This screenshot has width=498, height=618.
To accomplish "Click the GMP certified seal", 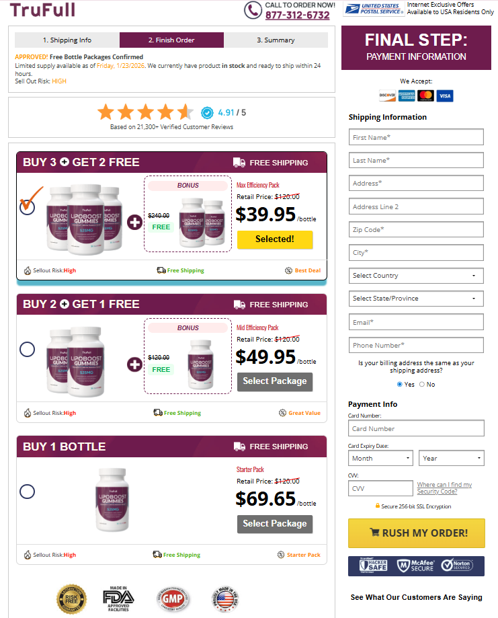I will pos(173,598).
